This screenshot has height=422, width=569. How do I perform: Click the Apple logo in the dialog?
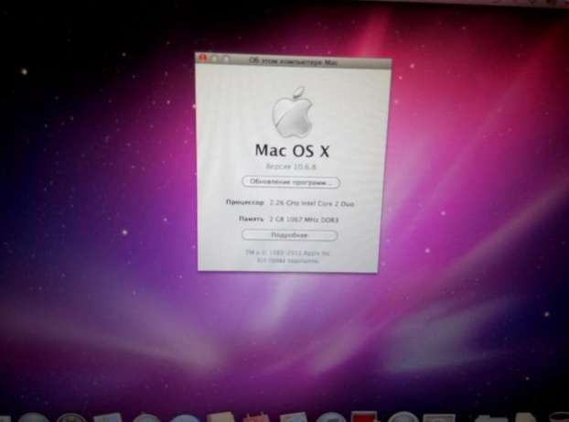(290, 113)
